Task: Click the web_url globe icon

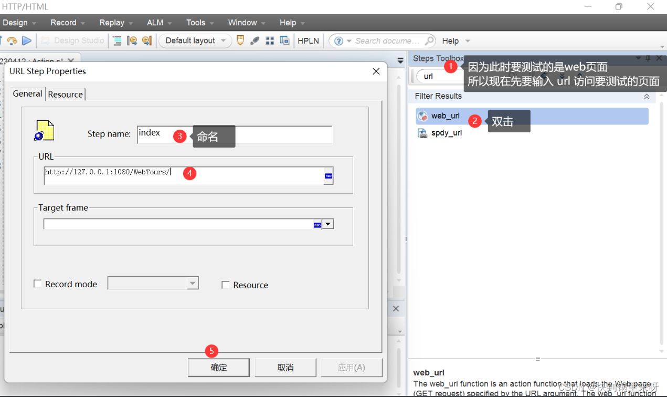Action: tap(422, 116)
